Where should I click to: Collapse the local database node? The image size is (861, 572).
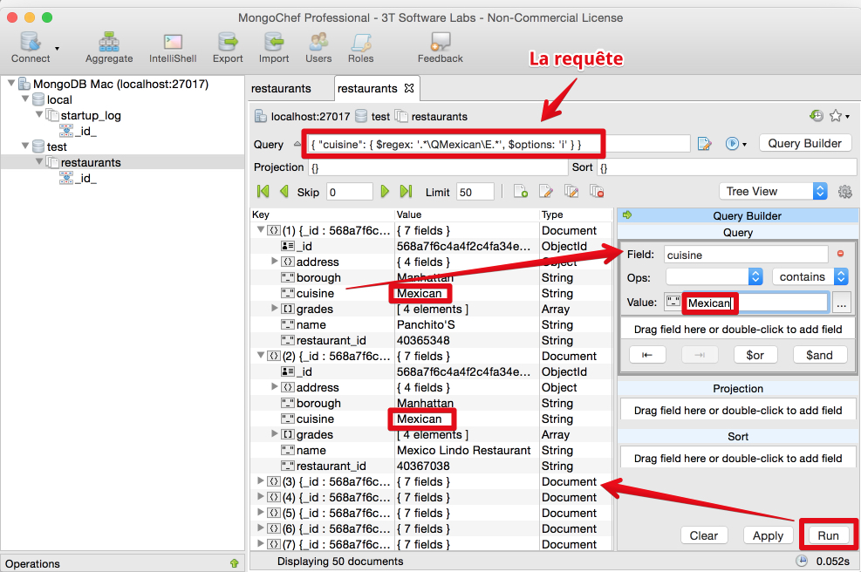pos(25,99)
